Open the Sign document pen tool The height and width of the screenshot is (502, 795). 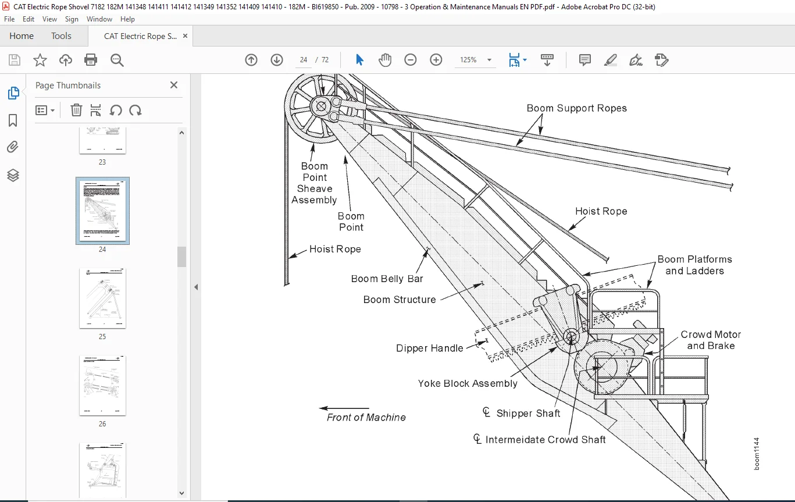point(636,60)
